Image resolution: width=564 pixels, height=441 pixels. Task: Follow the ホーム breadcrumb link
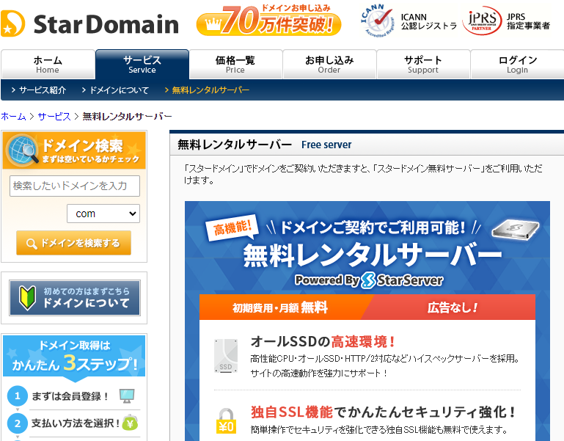[x=13, y=117]
